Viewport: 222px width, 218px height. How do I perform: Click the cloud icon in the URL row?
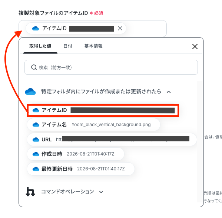click(36, 140)
